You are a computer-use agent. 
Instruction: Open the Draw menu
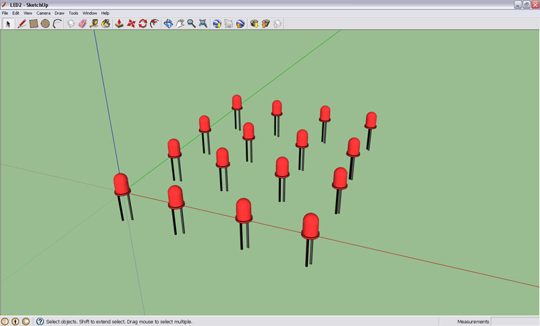click(x=59, y=13)
